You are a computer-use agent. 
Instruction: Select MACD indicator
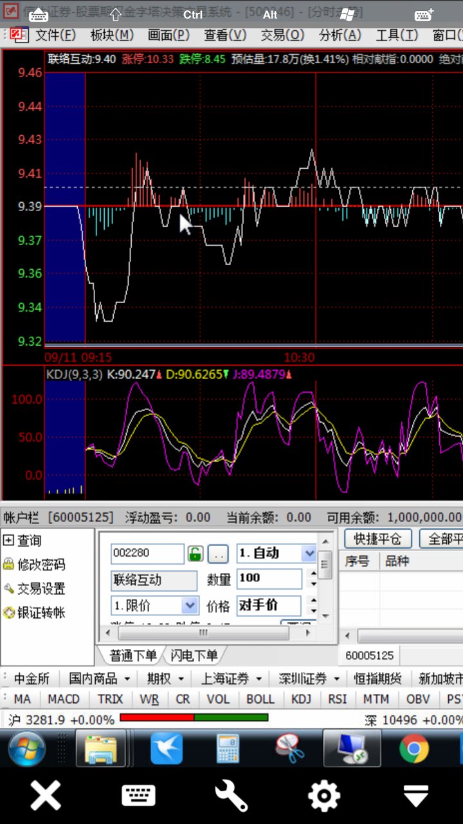click(x=64, y=699)
